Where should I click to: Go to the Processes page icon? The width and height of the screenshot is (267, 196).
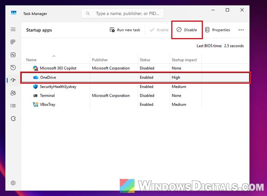tap(13, 42)
